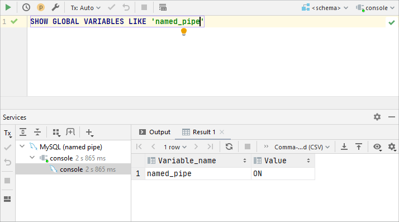Open query console settings wrench icon

[x=55, y=7]
